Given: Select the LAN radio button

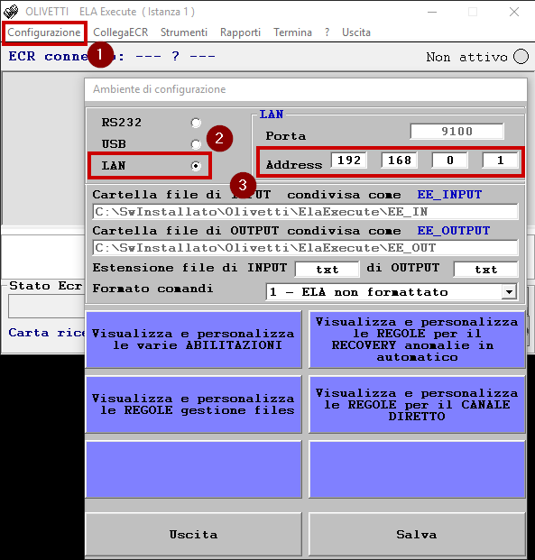Looking at the screenshot, I should 196,166.
